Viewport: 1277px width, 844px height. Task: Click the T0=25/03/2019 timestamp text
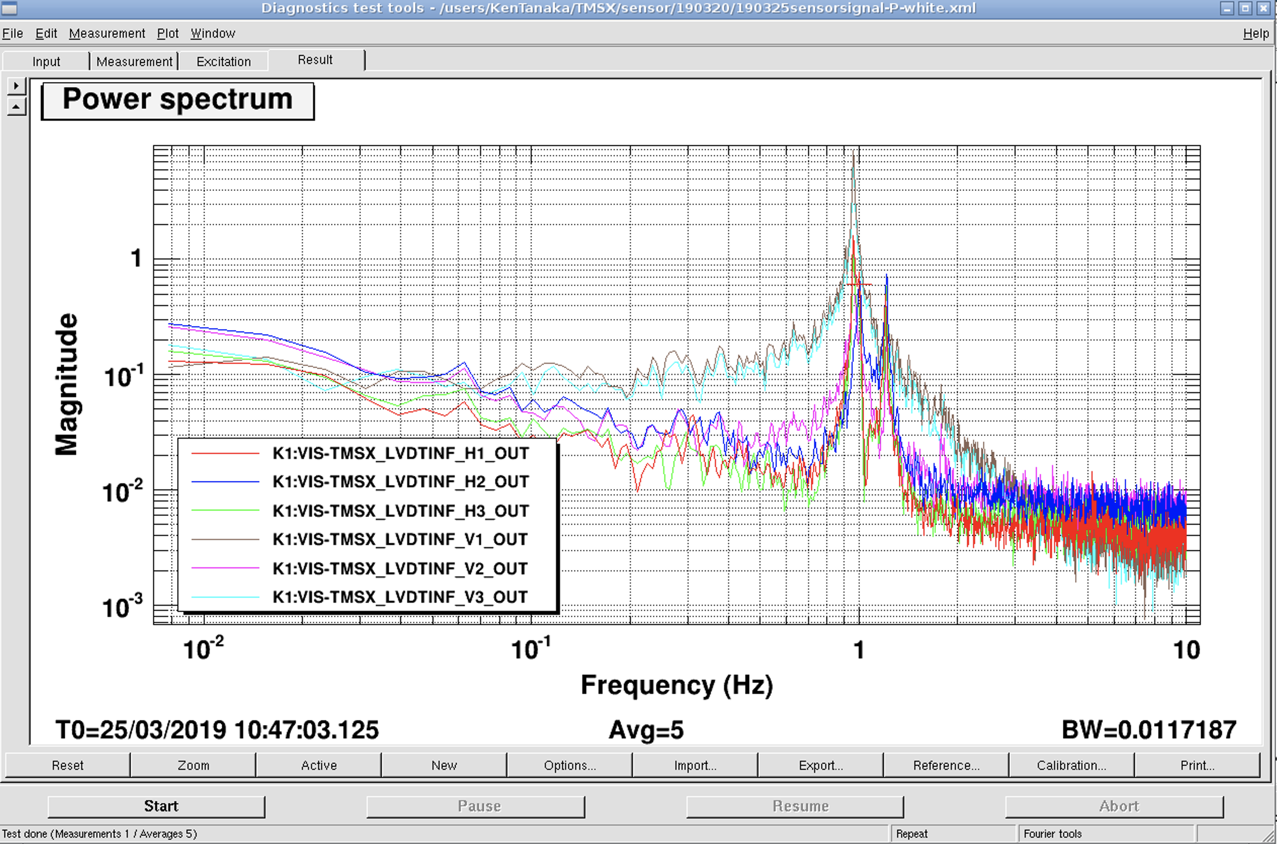217,730
